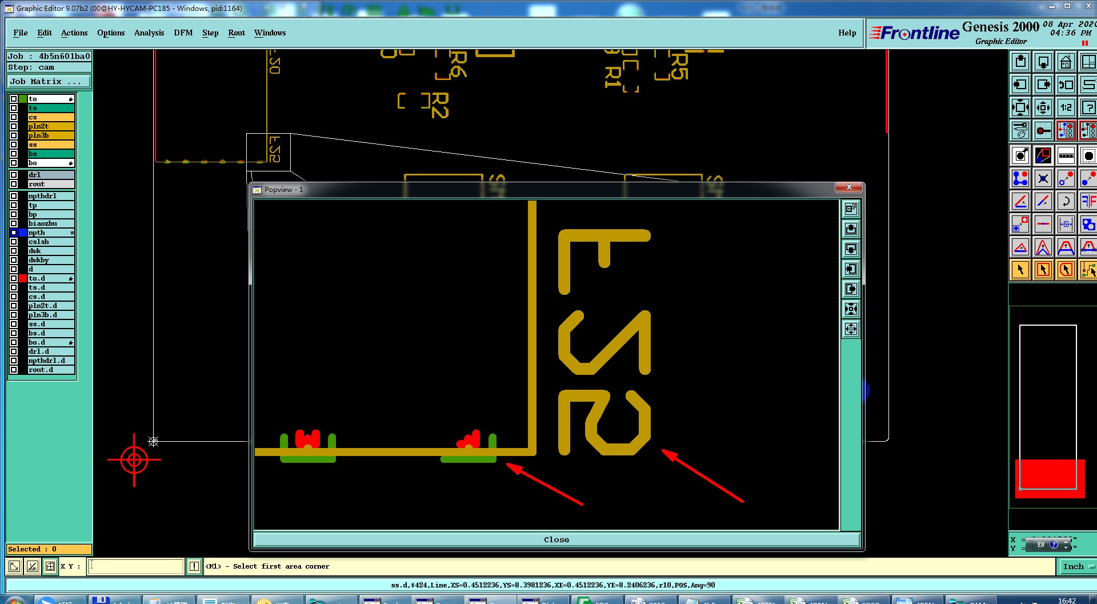Viewport: 1097px width, 604px height.
Task: Open the Edit menu
Action: 45,33
